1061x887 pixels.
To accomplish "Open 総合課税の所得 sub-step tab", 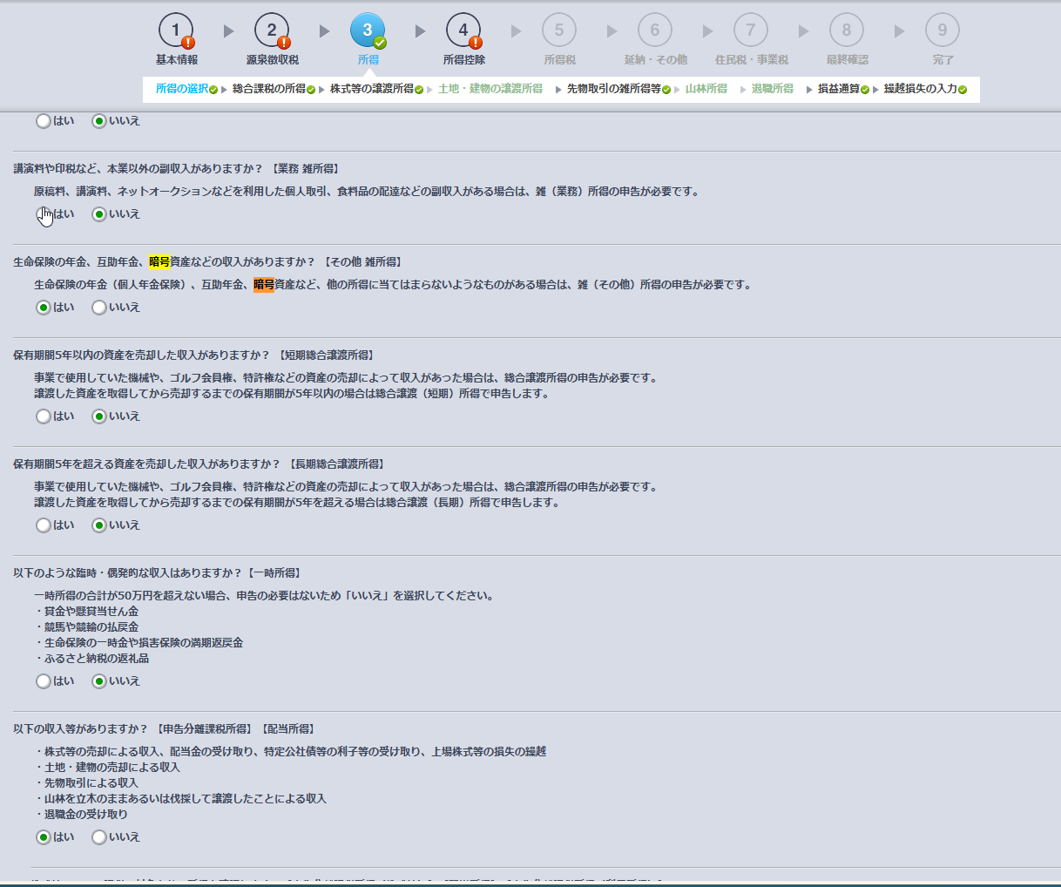I will pos(268,89).
